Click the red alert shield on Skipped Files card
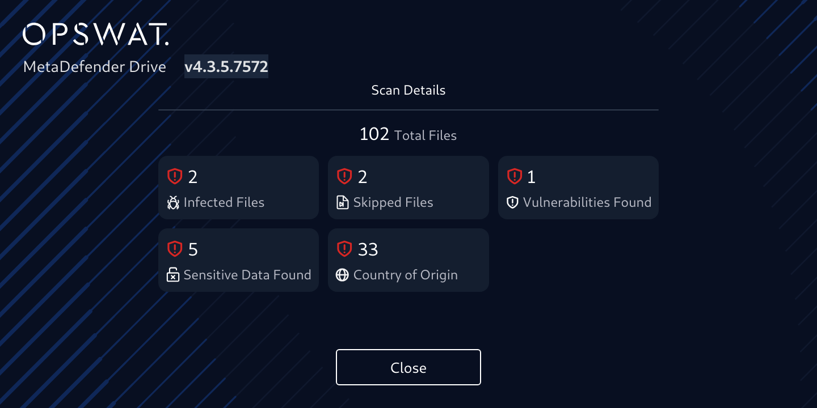 tap(344, 177)
